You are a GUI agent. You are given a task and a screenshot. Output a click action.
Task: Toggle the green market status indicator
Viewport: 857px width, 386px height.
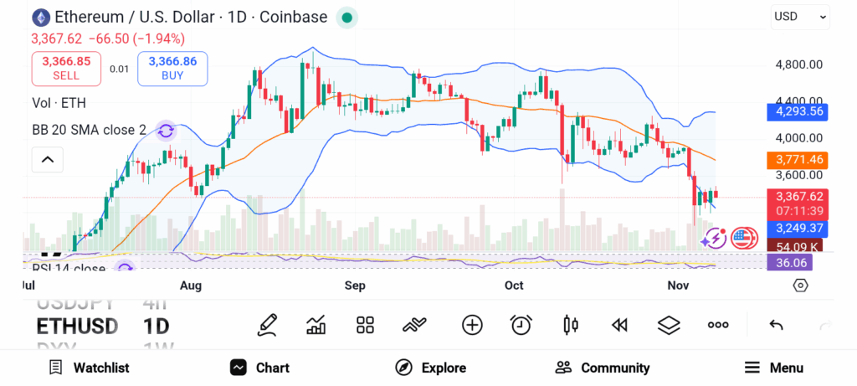[x=346, y=17]
